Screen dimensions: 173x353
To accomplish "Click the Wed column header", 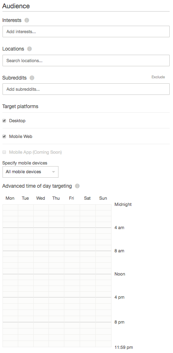I will point(41,198).
